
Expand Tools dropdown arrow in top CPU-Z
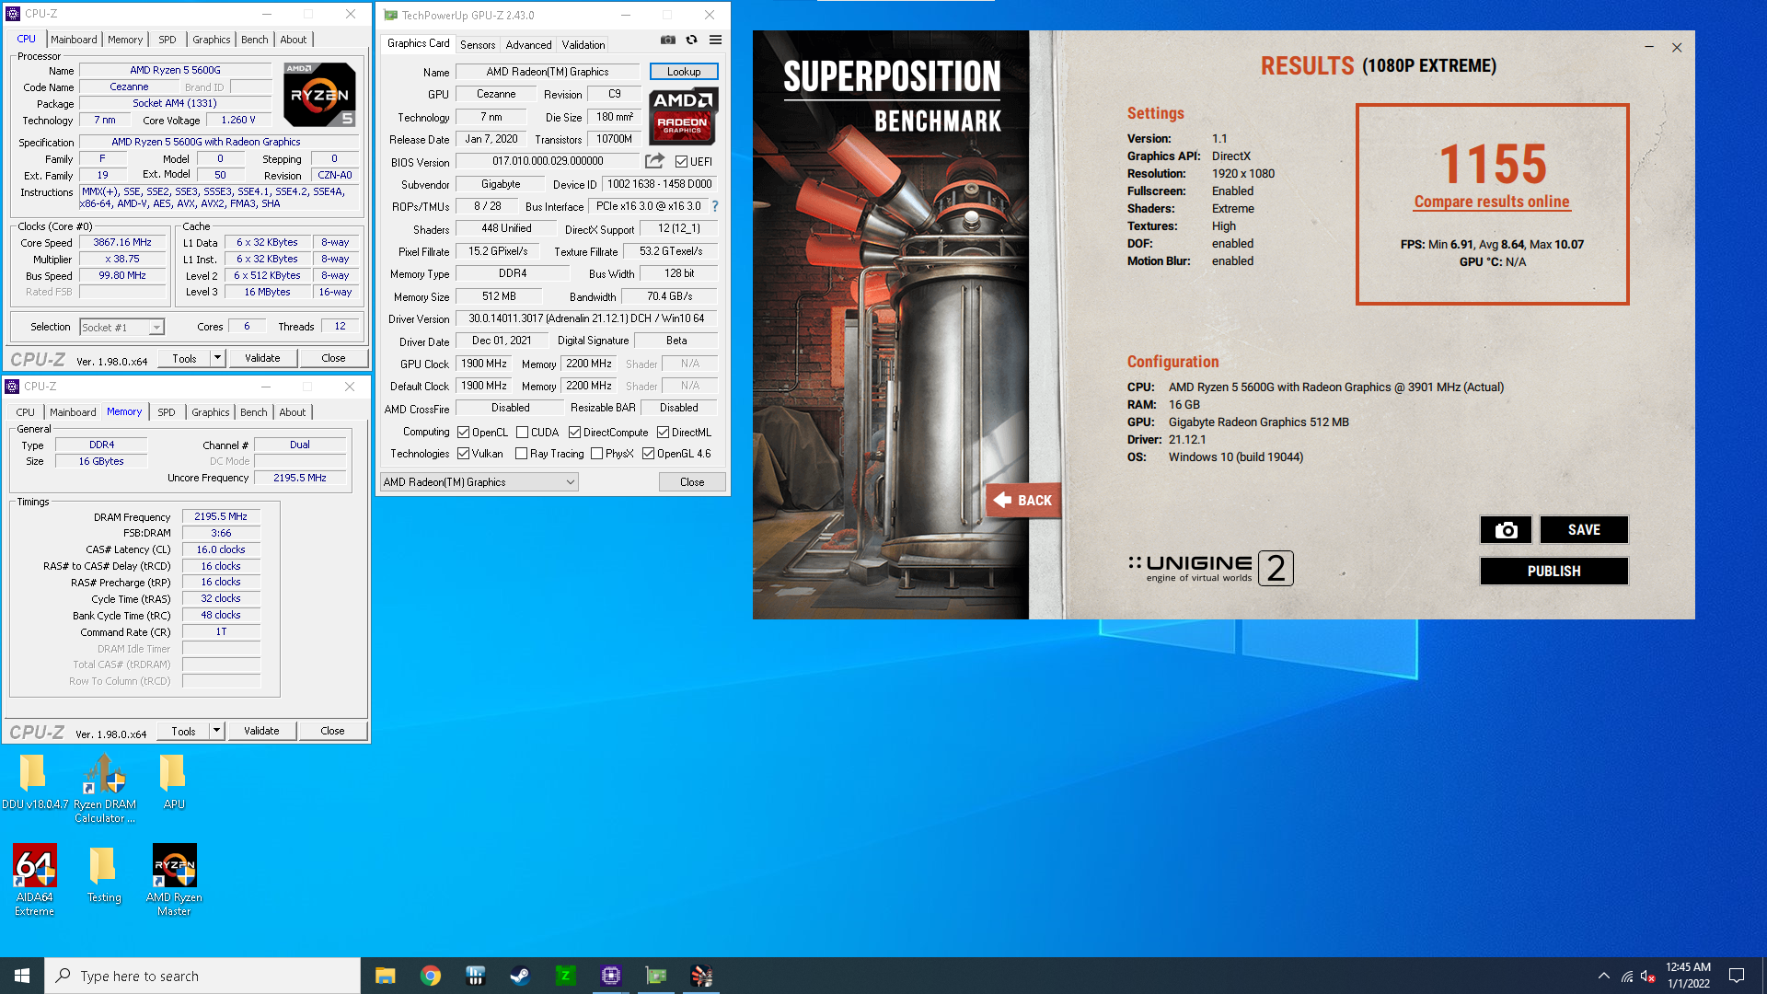click(217, 358)
